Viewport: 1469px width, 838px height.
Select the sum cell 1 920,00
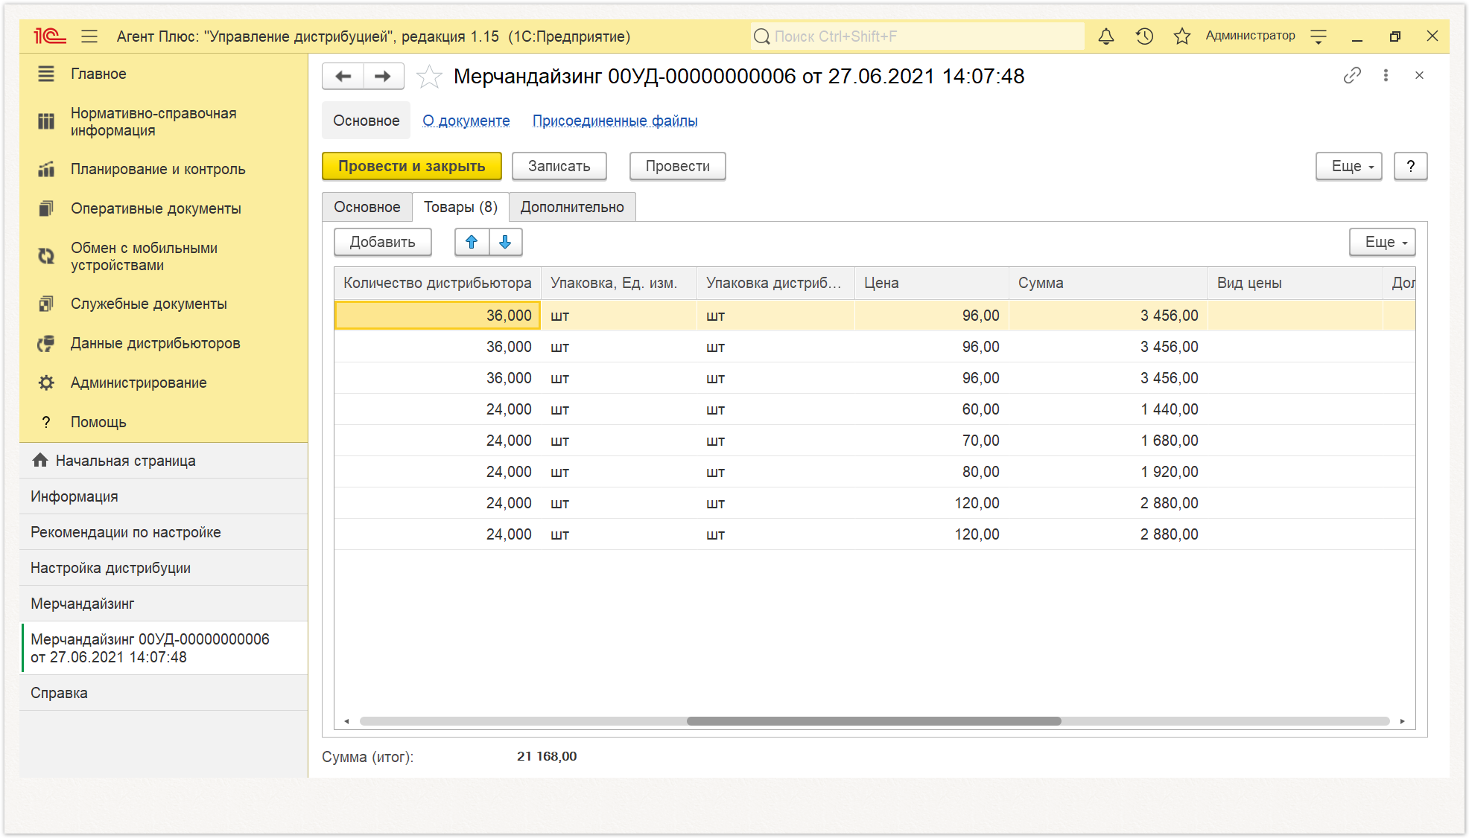[1108, 472]
